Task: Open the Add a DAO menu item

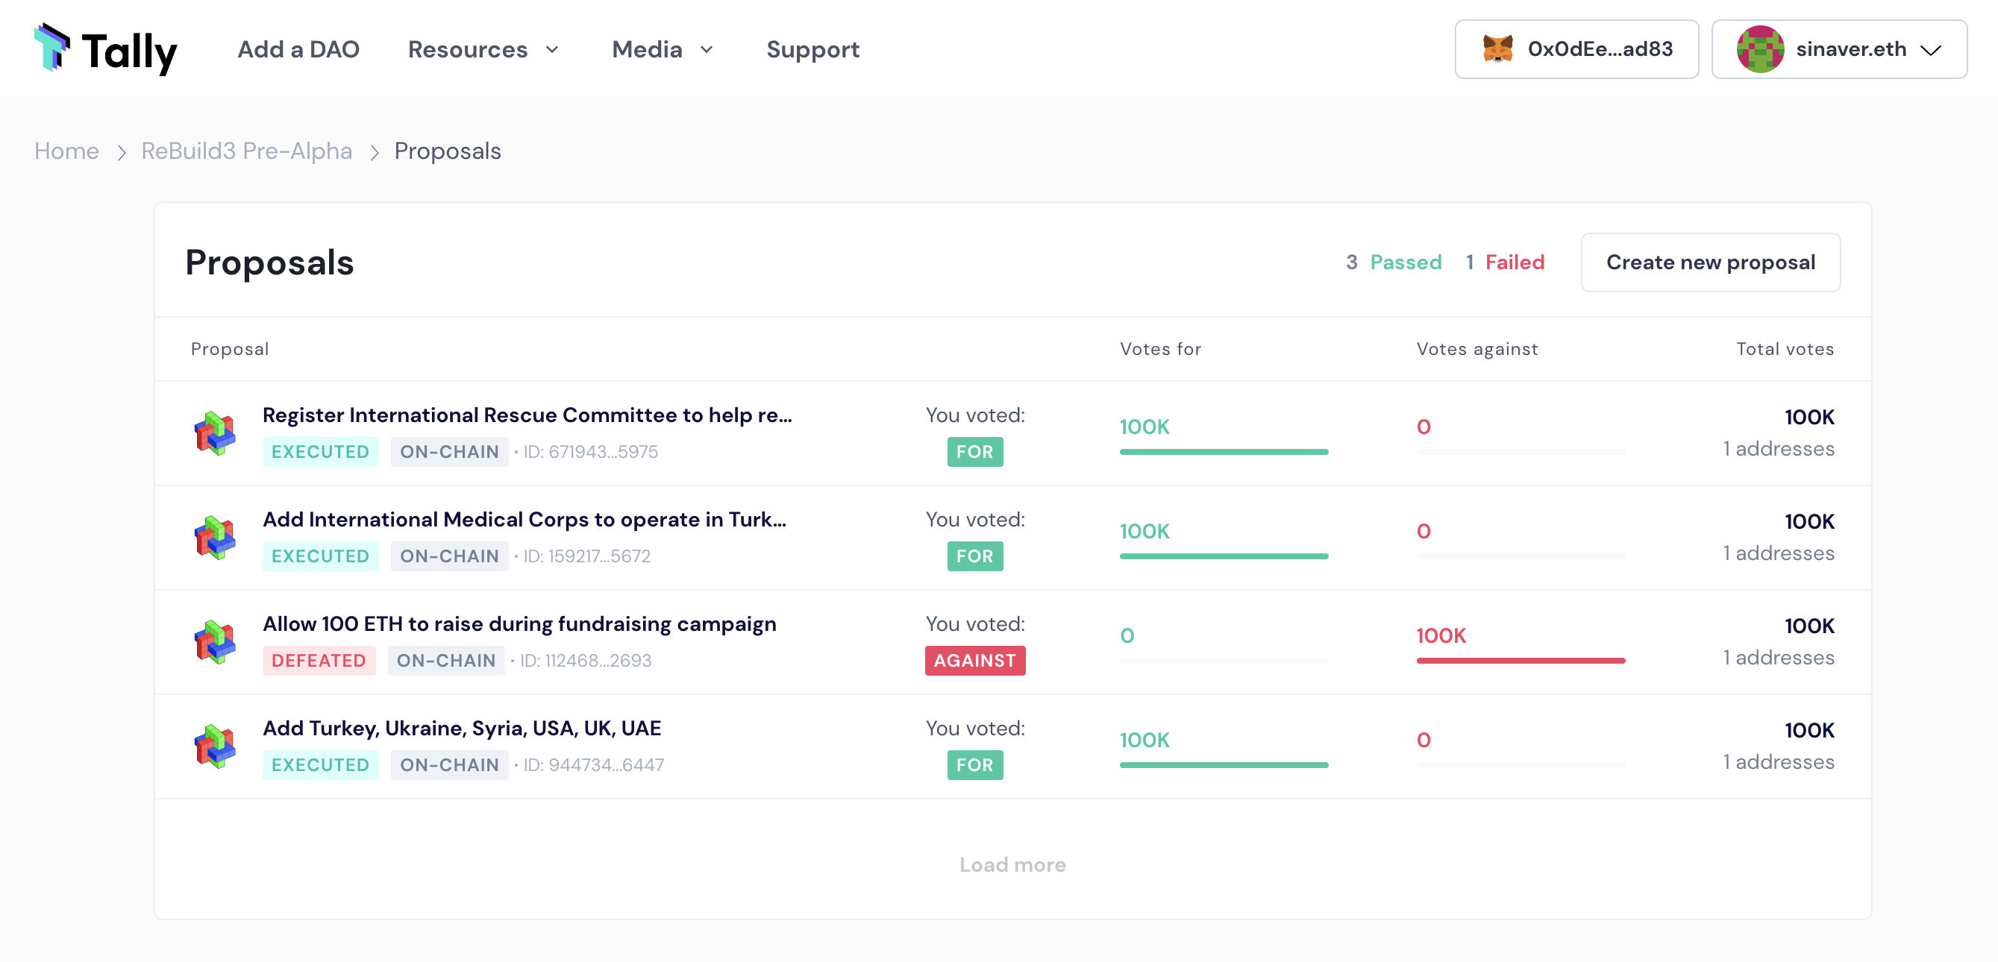Action: [x=298, y=50]
